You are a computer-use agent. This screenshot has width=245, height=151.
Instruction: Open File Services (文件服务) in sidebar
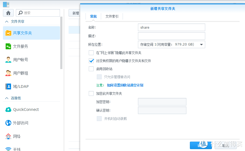[x=20, y=46]
